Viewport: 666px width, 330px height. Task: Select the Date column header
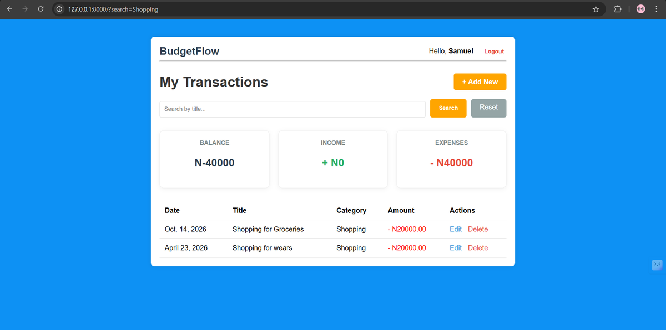click(x=172, y=210)
